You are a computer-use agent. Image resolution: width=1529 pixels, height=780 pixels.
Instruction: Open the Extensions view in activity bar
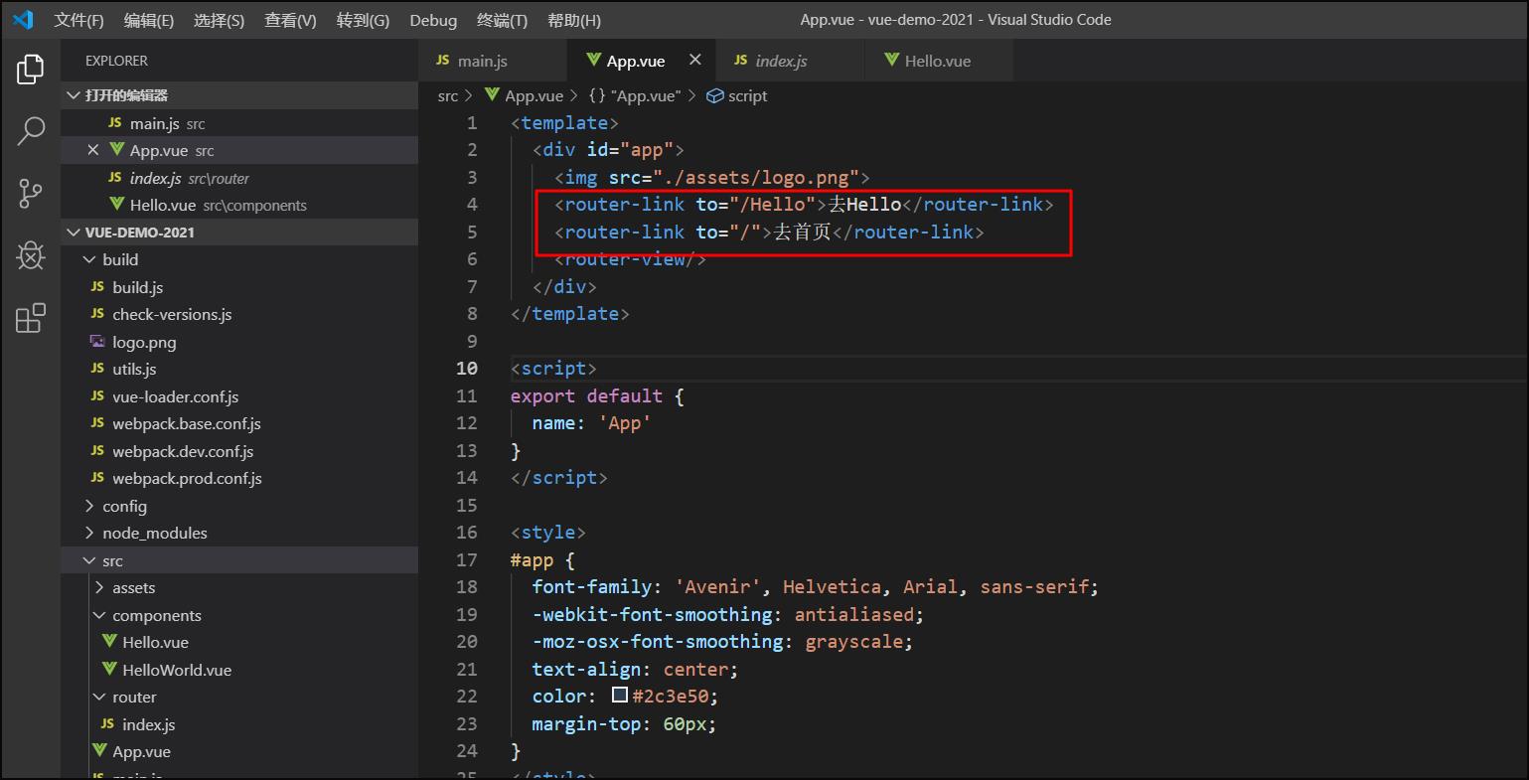click(x=31, y=318)
